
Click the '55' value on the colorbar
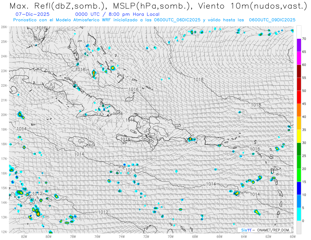304,78
